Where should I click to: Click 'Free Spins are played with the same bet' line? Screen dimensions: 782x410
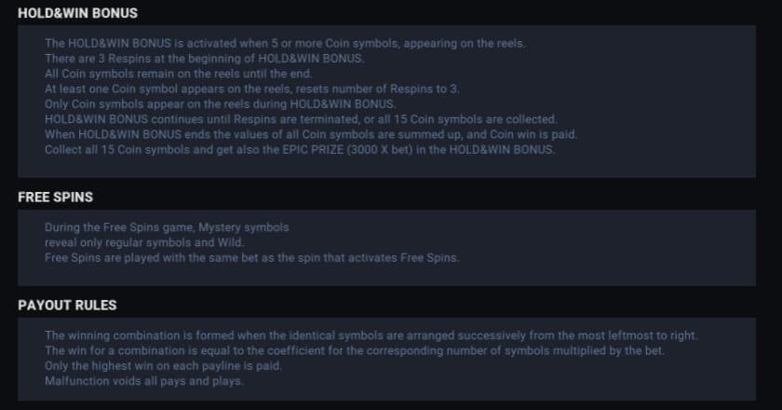tap(251, 257)
